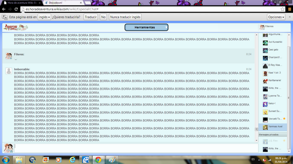Screen dimensions: 293x164
Task: Open the language dropdown showing inglés
Action: (x=44, y=17)
